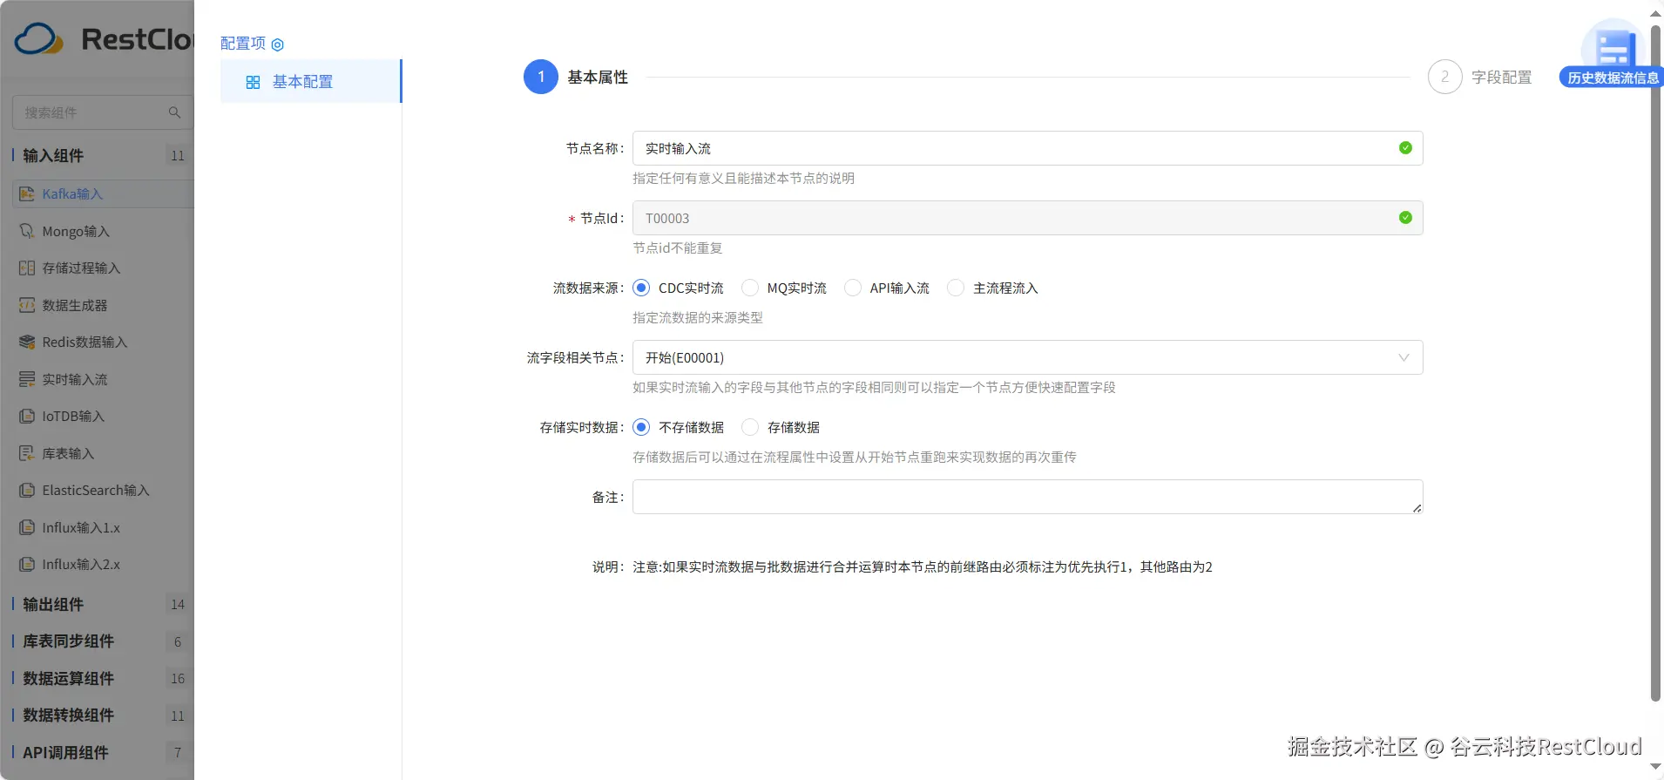Screen dimensions: 1664x780
Task: Click the 存储实时数据 field label
Action: (x=582, y=427)
